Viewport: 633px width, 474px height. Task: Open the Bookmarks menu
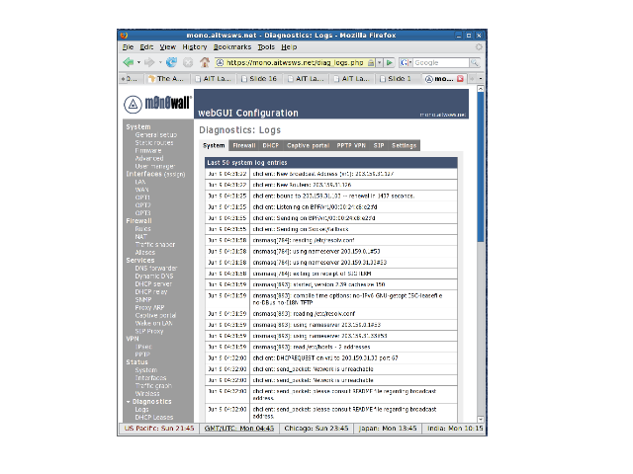[x=231, y=46]
